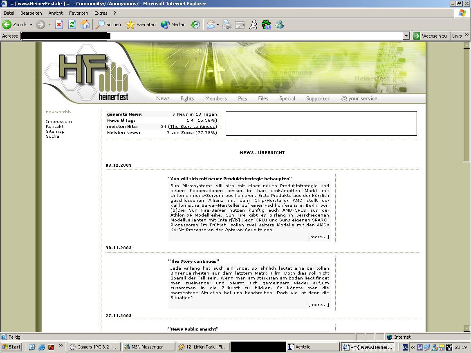Expand the Links toolbar chevron

(467, 35)
